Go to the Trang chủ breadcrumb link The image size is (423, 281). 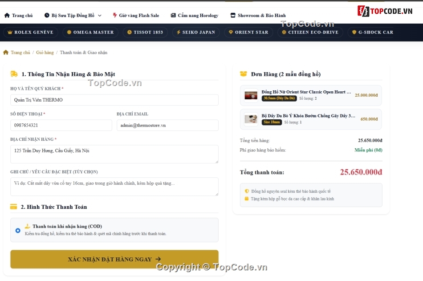point(20,53)
